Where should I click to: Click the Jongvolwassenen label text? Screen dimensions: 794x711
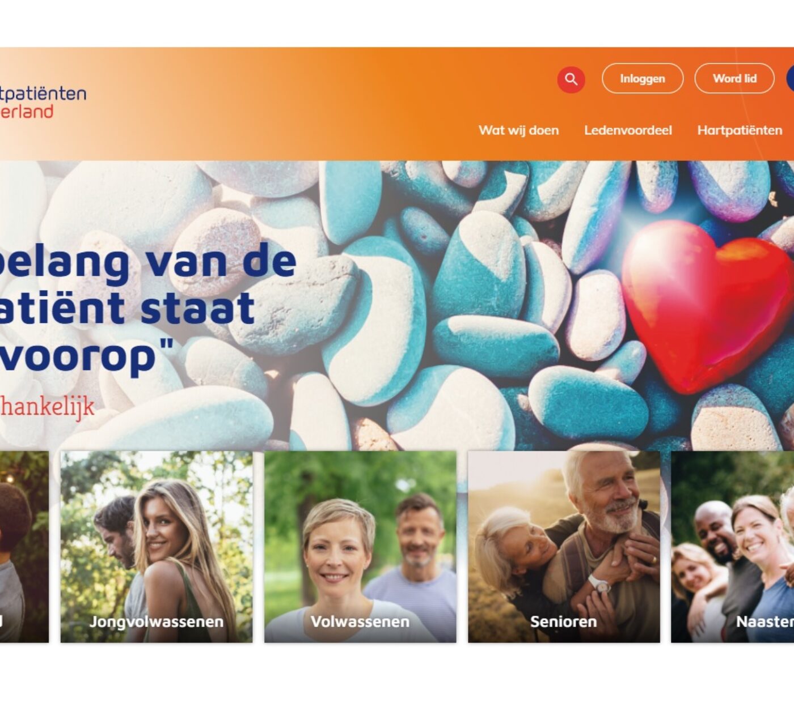pos(157,621)
